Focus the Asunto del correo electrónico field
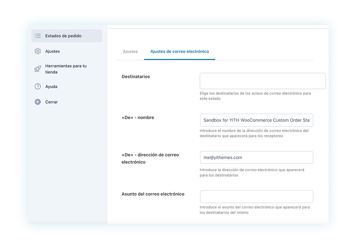Image resolution: width=357 pixels, height=249 pixels. pyautogui.click(x=256, y=197)
